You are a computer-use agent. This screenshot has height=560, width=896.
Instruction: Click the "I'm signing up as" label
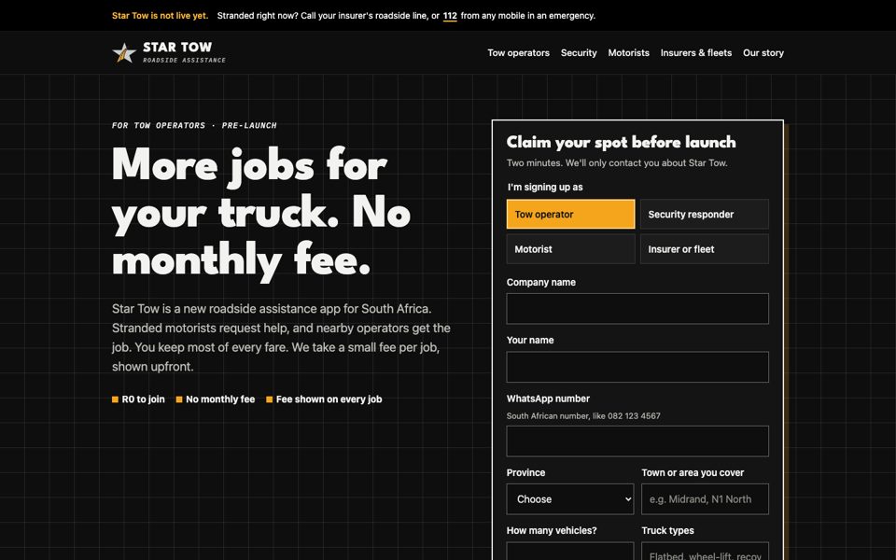pyautogui.click(x=545, y=187)
